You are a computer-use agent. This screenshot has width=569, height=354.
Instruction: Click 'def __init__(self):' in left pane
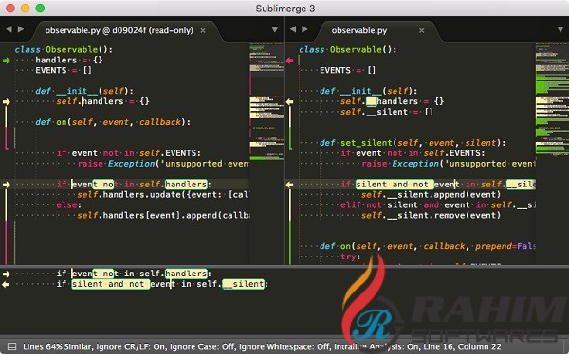(x=84, y=91)
